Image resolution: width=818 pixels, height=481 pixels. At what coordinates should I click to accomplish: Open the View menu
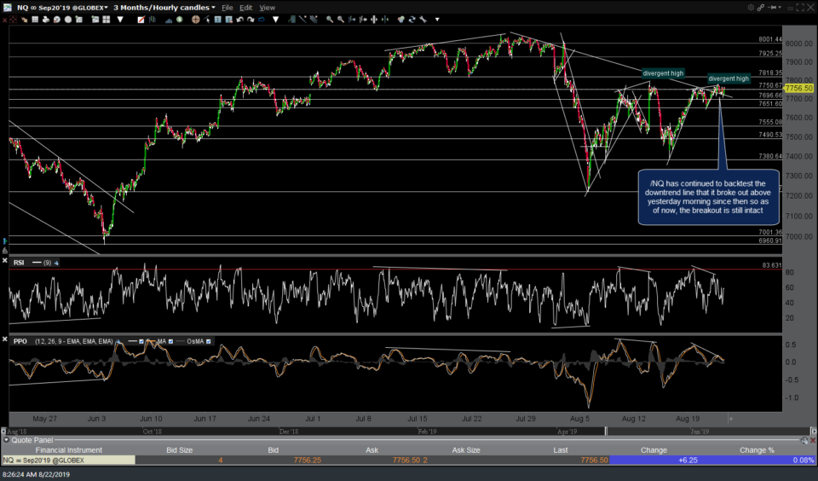click(267, 8)
